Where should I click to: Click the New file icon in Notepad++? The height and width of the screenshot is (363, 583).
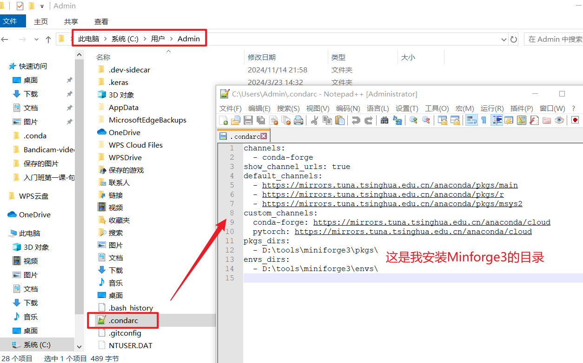click(223, 120)
